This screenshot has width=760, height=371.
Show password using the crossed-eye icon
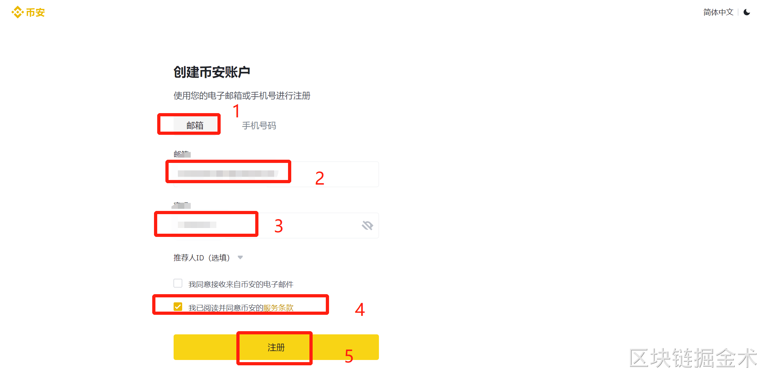pos(367,226)
